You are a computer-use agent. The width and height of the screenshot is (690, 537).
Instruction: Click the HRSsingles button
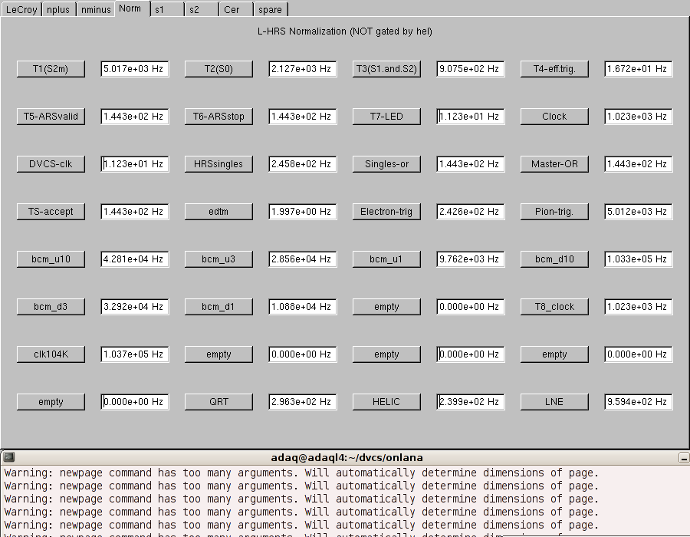219,164
